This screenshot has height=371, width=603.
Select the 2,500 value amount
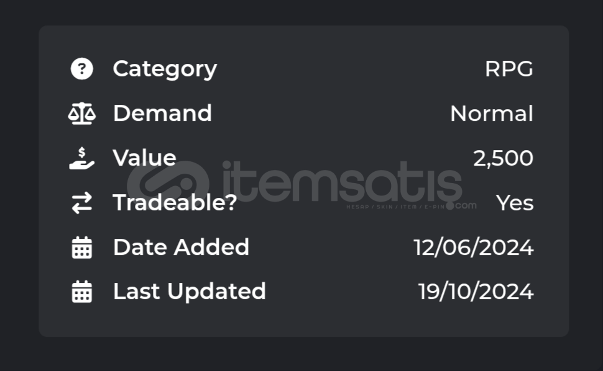[503, 158]
